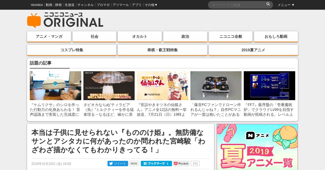Viewport: 325px width, 170px height.
Task: Open the 世話やきキツネの仙狐さん thumbnail
Action: point(162,86)
